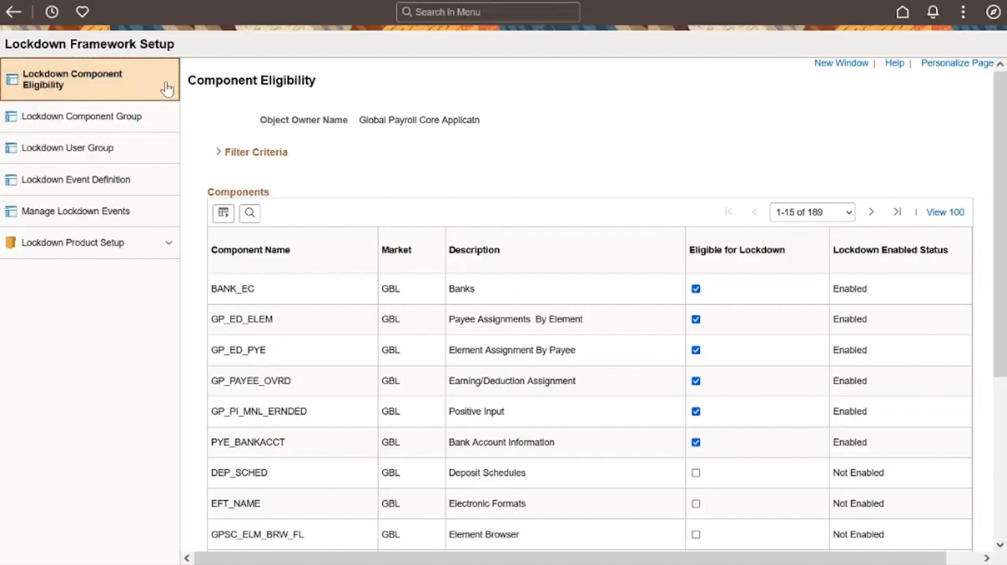1007x565 pixels.
Task: Open notifications via the bell icon
Action: 932,12
